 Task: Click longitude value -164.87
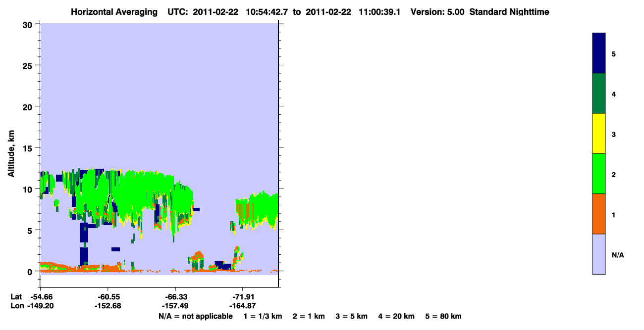click(242, 306)
